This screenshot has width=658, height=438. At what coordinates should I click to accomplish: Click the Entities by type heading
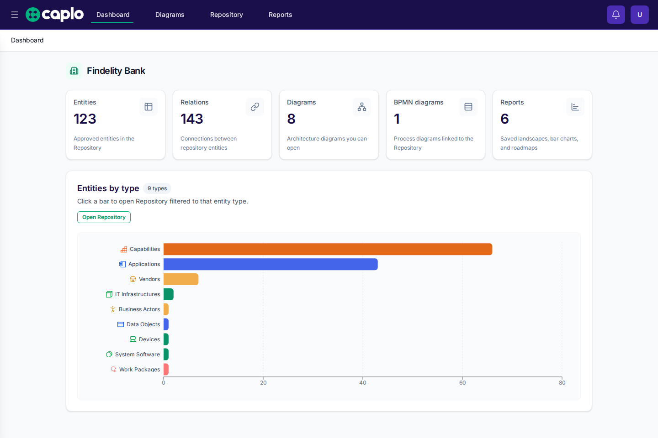pos(108,188)
